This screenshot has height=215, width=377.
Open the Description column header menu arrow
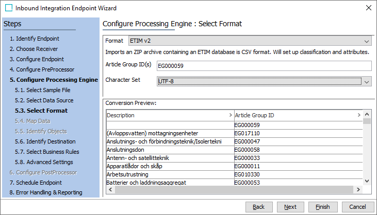coord(230,115)
